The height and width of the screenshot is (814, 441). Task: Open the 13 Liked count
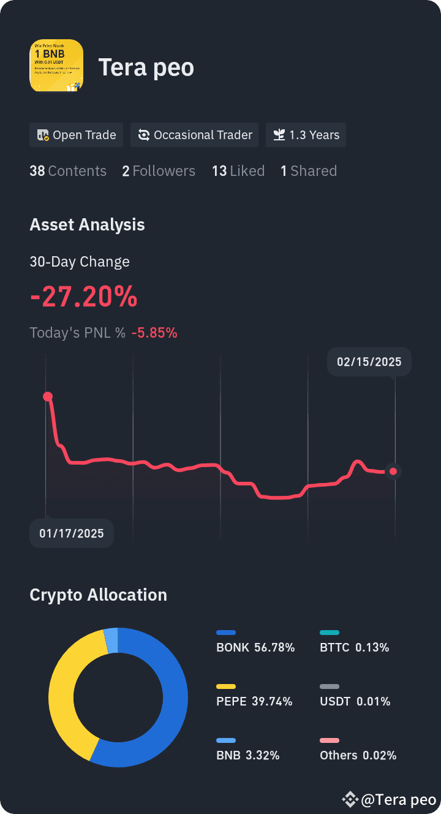tap(238, 171)
